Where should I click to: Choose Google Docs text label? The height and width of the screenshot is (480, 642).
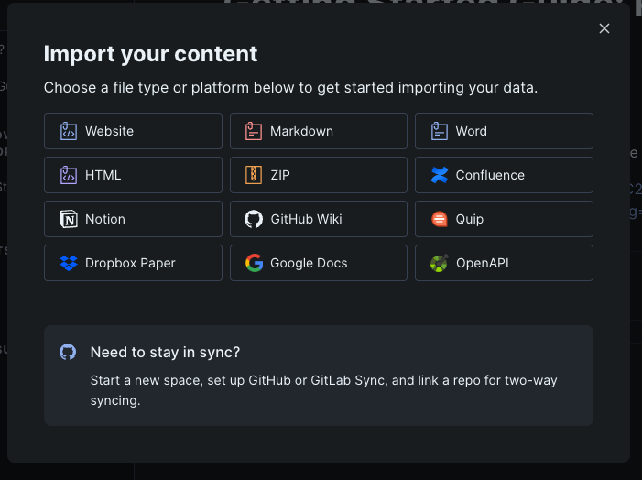(x=309, y=263)
